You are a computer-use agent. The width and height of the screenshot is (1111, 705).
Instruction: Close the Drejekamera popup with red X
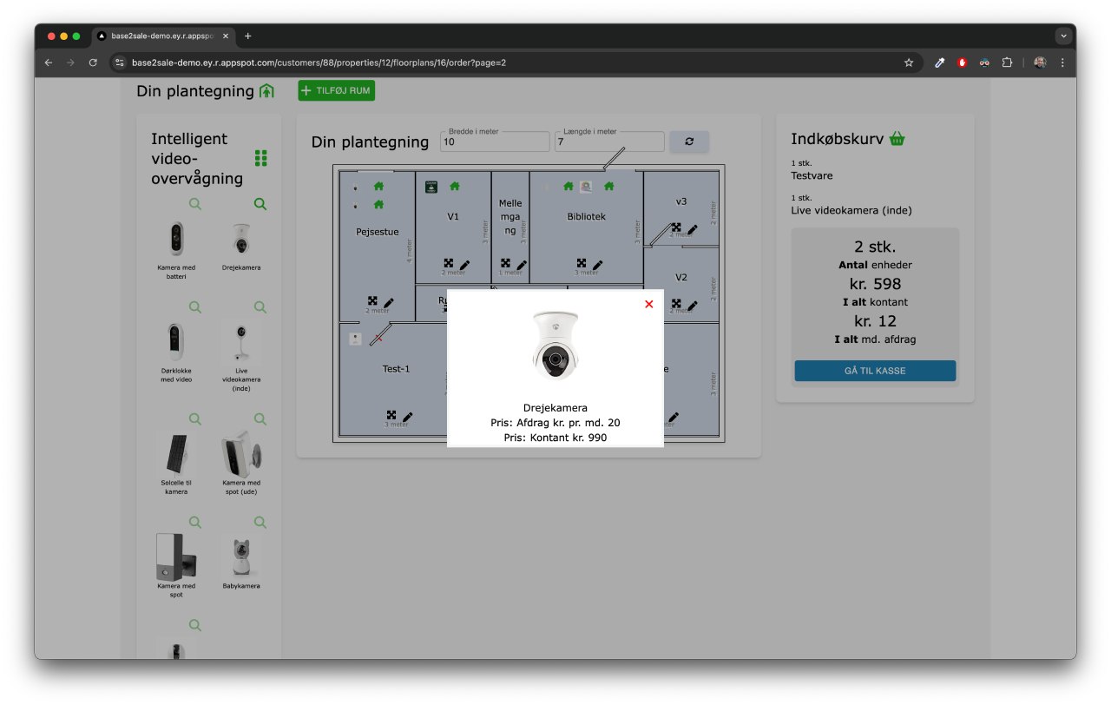coord(648,304)
